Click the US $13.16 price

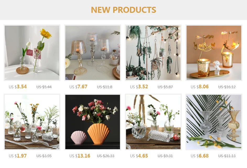(x=80, y=156)
